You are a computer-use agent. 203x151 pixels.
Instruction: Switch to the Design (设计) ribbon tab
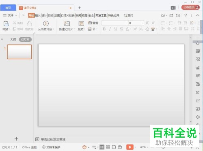[44, 15]
